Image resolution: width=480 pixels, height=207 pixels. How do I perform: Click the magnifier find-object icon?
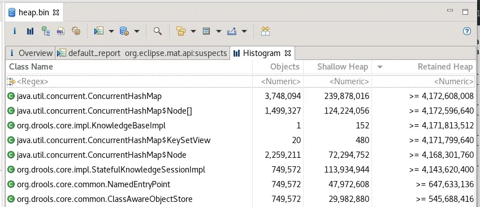point(158,31)
